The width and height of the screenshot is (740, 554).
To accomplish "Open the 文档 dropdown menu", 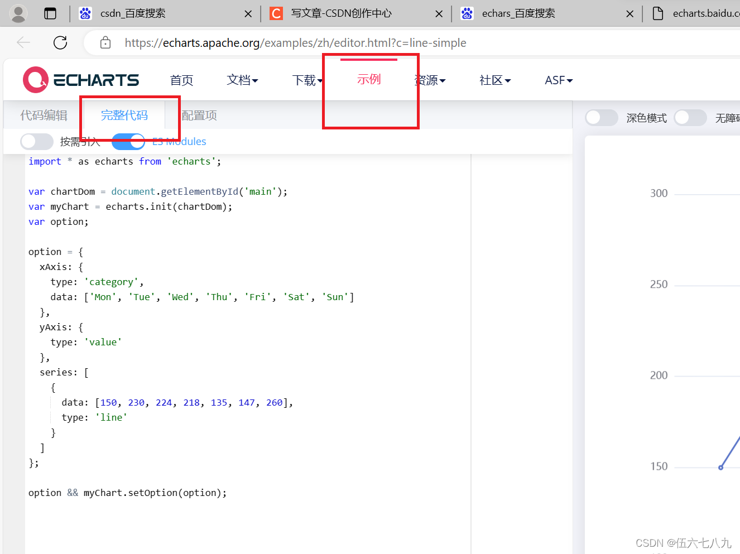I will [x=242, y=80].
